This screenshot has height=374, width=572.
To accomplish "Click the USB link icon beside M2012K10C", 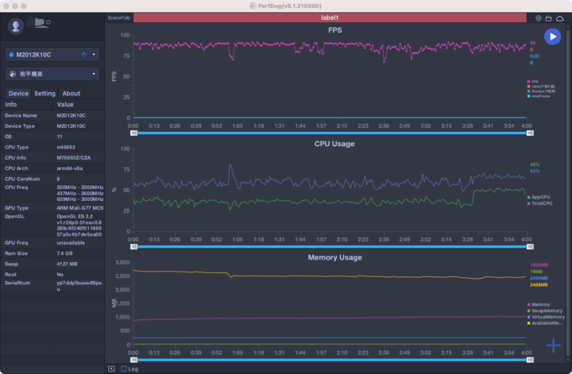I will [84, 55].
